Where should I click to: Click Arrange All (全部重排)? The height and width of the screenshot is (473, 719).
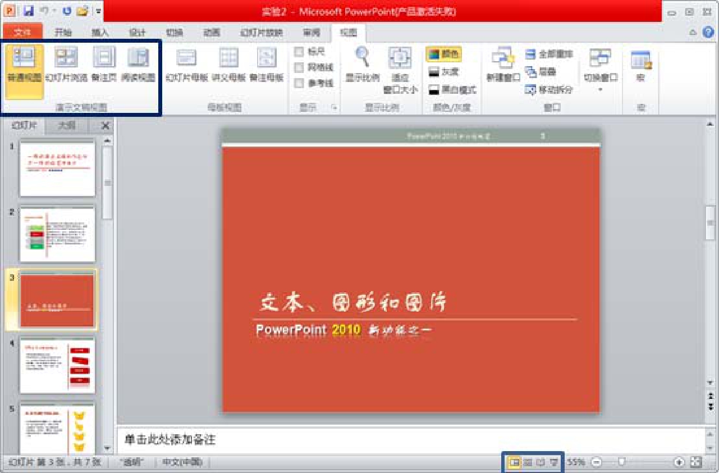pyautogui.click(x=549, y=54)
